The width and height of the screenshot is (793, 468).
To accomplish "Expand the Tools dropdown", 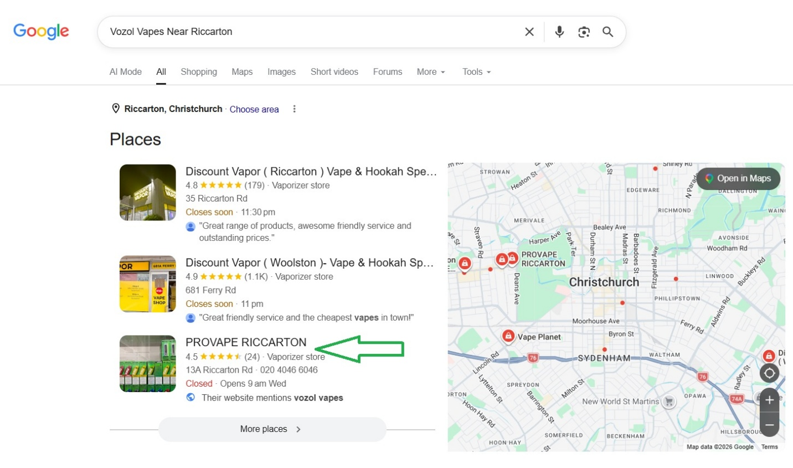I will click(x=476, y=71).
